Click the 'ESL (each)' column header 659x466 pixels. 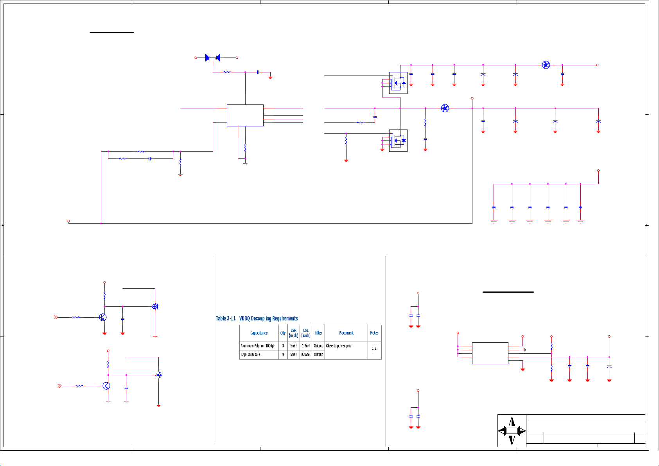(306, 333)
